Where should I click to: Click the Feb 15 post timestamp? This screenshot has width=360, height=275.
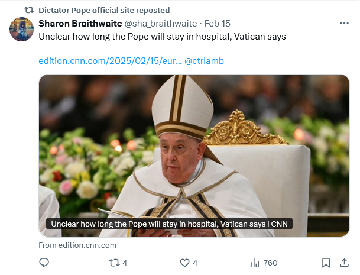tap(218, 23)
